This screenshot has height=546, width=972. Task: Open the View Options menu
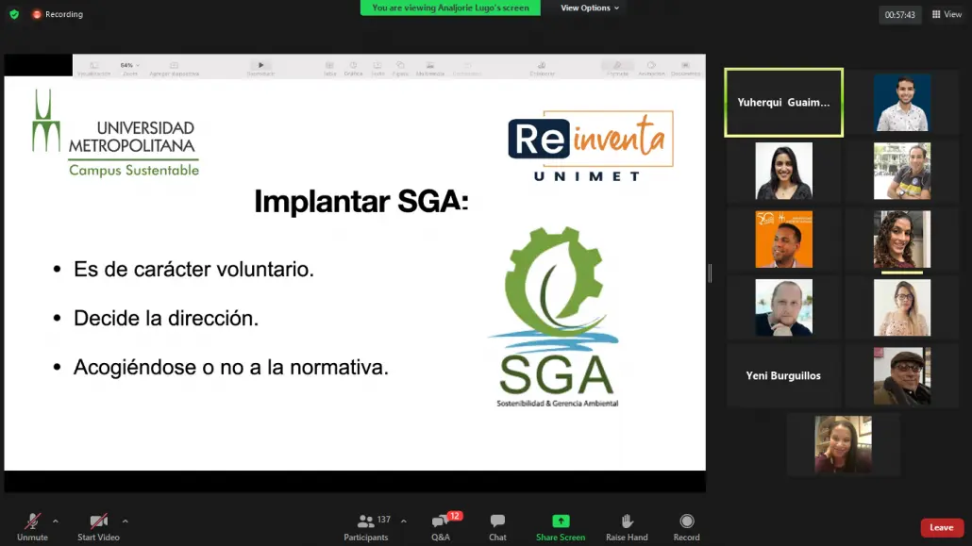pyautogui.click(x=590, y=8)
